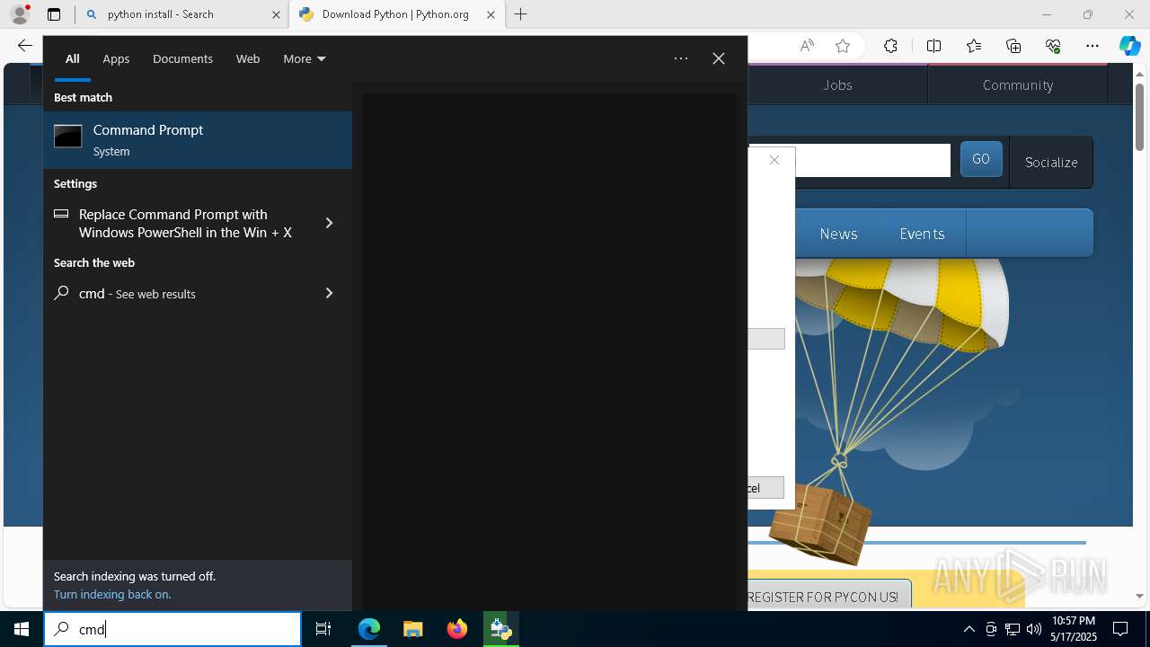Open the volume tray icon
The height and width of the screenshot is (647, 1150).
pyautogui.click(x=1033, y=629)
